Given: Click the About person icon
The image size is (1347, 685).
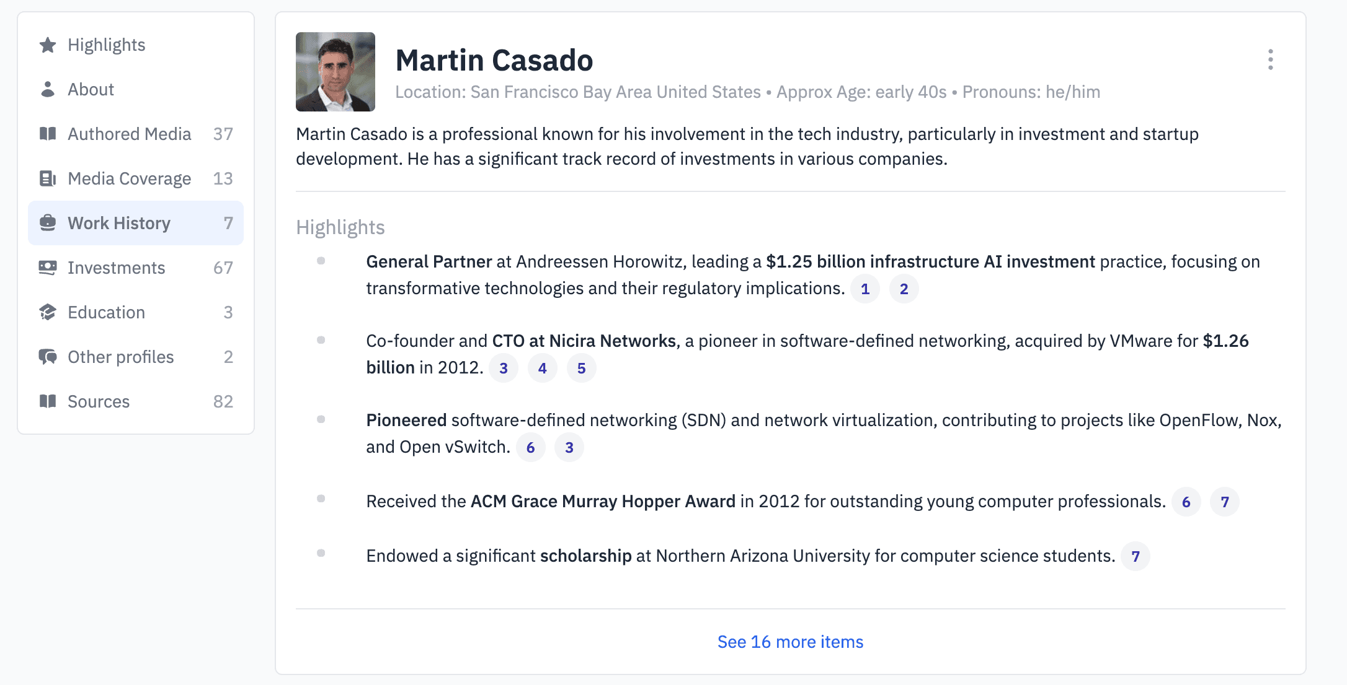Looking at the screenshot, I should click(48, 89).
